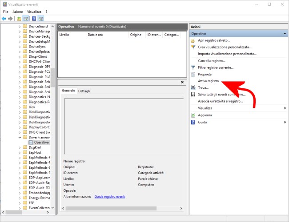Select the Diagnostics-Networking tree item
Viewport: 289px width, 222px height.
click(x=39, y=97)
